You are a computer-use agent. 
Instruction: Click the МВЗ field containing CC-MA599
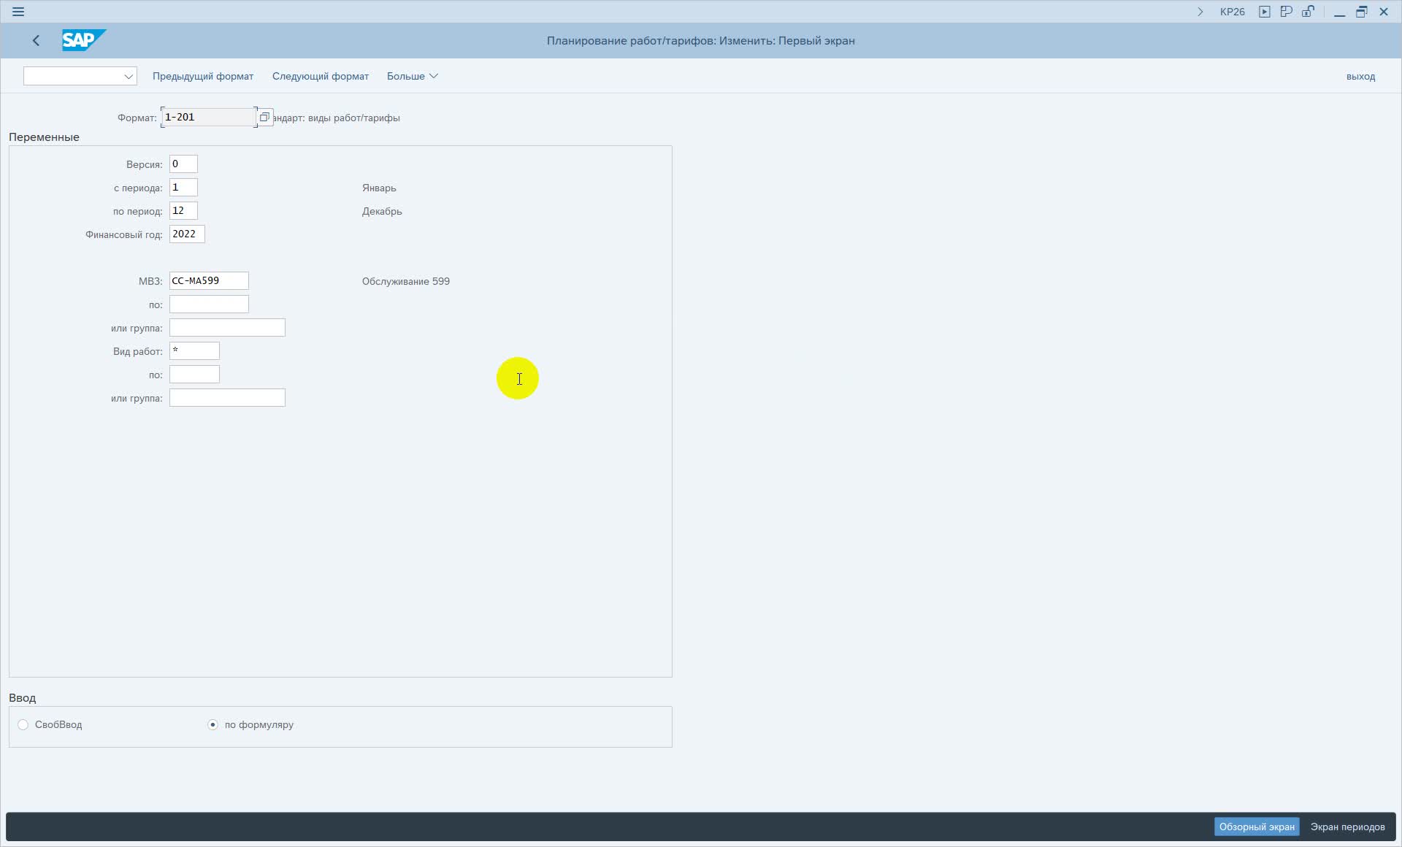pyautogui.click(x=209, y=281)
